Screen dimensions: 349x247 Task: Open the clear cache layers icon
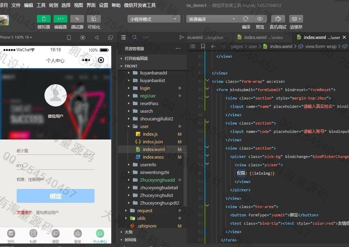(x=296, y=19)
